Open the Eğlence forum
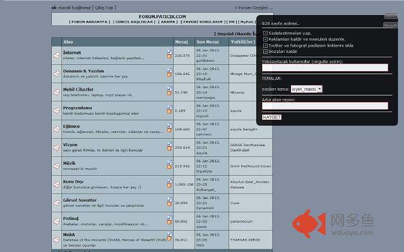 tap(71, 126)
